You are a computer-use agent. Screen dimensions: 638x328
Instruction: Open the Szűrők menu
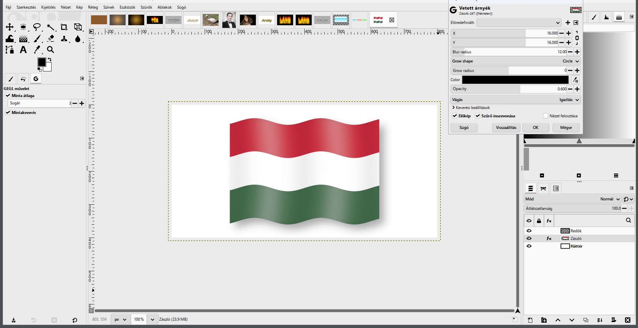click(146, 7)
